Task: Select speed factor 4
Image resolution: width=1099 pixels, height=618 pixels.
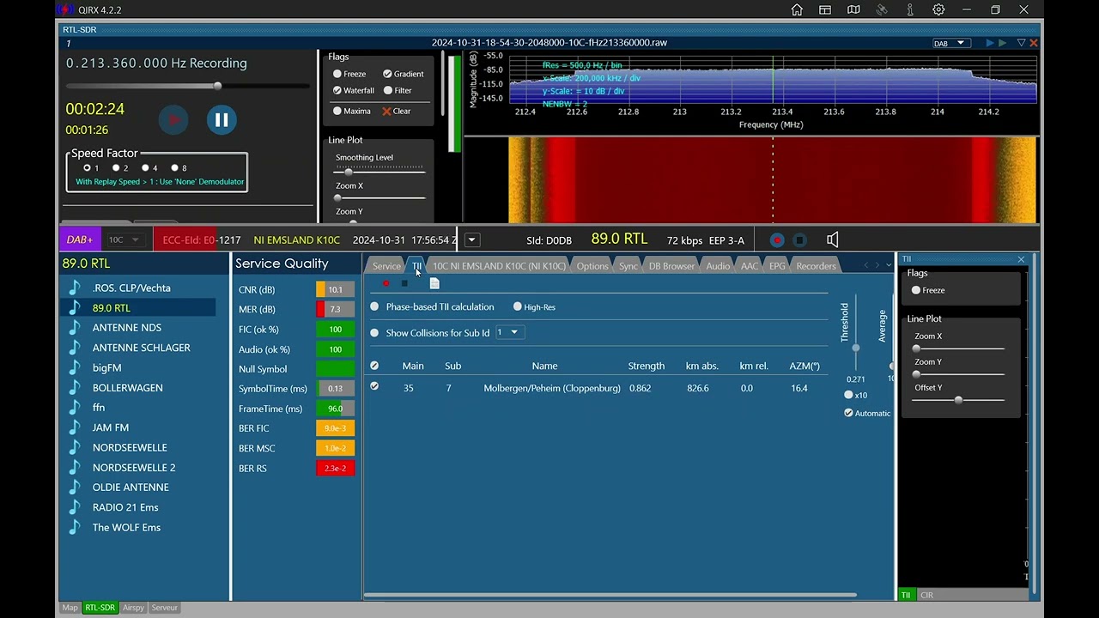Action: click(145, 168)
